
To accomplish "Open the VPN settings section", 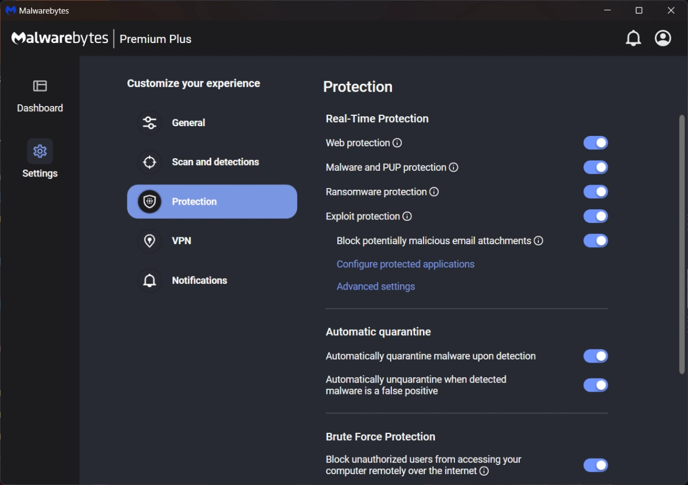I will click(181, 241).
